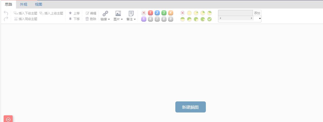323x122 pixels.
Task: Click the tag list right scroll arrow
Action: [252, 18]
